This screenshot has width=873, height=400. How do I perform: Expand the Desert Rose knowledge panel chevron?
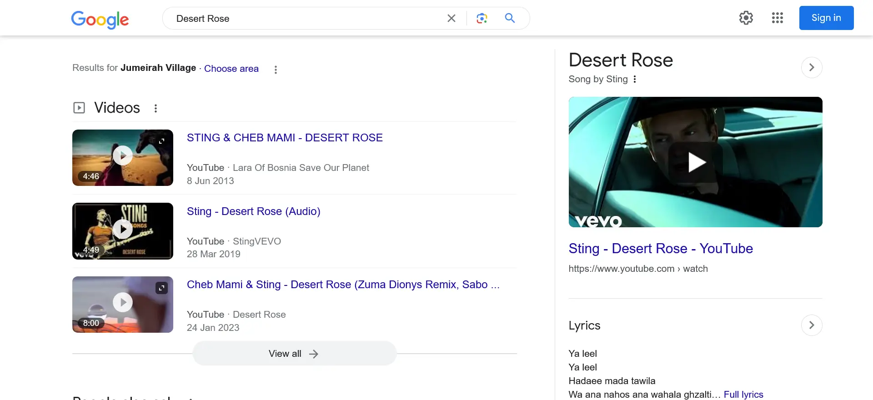811,67
